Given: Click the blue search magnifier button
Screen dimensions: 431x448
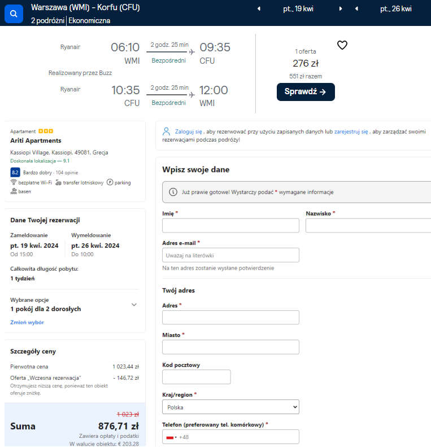Looking at the screenshot, I should 14,14.
